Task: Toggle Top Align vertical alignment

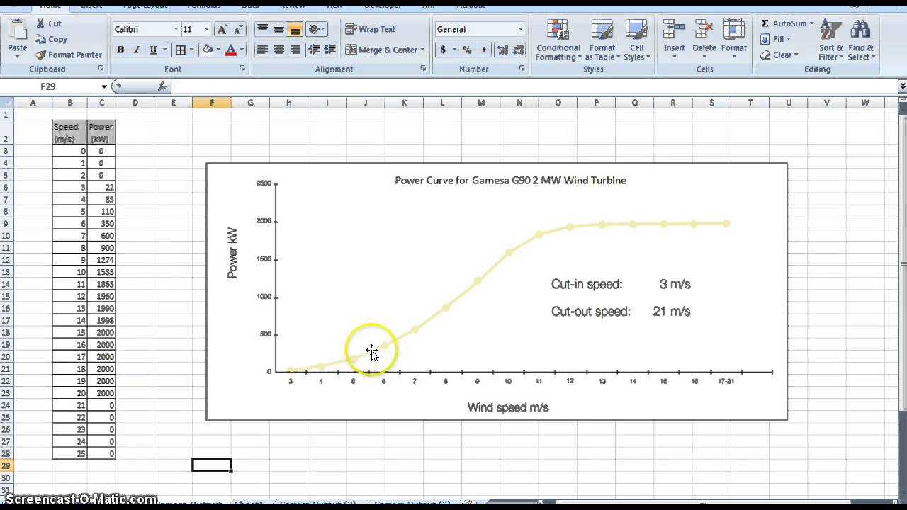Action: click(x=262, y=29)
